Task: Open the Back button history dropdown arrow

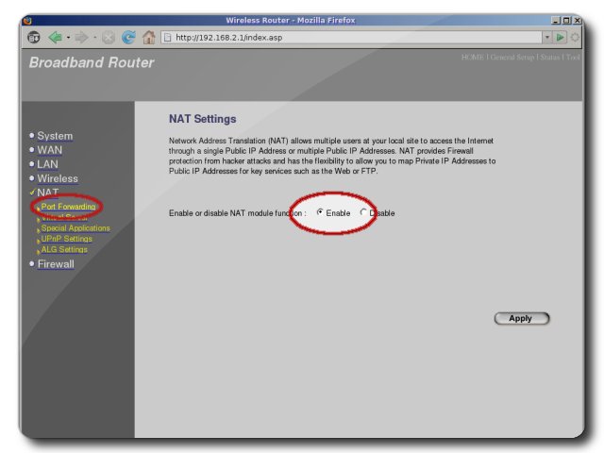Action: 68,38
